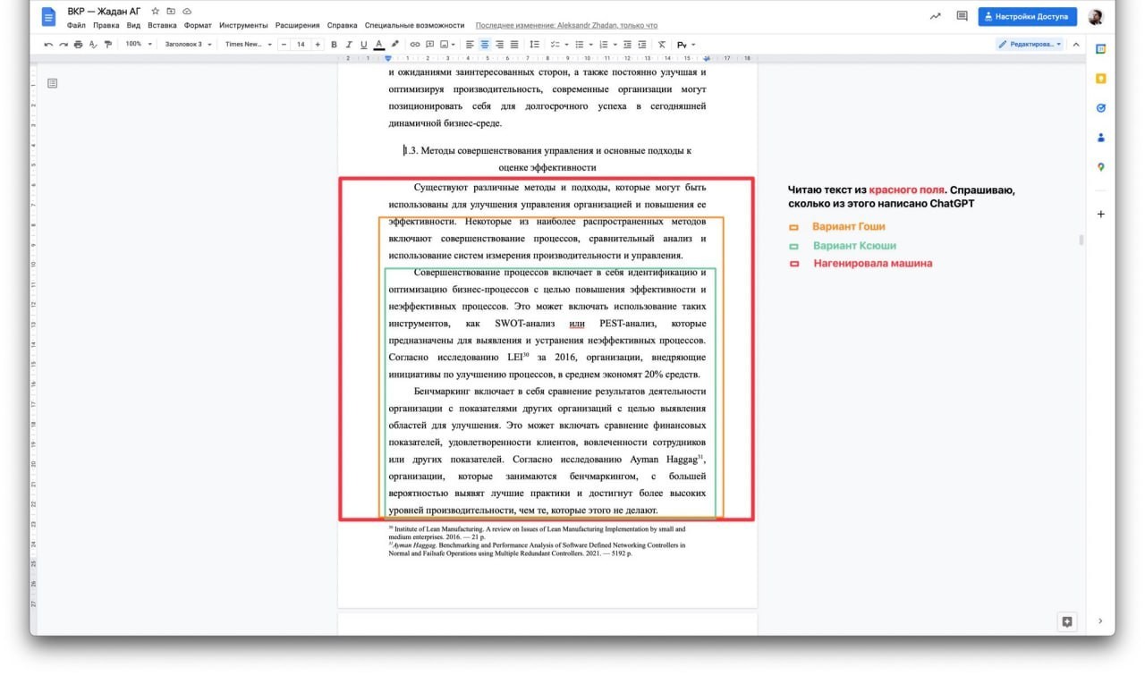Image resolution: width=1145 pixels, height=675 pixels.
Task: Toggle bold formatting
Action: (x=335, y=45)
